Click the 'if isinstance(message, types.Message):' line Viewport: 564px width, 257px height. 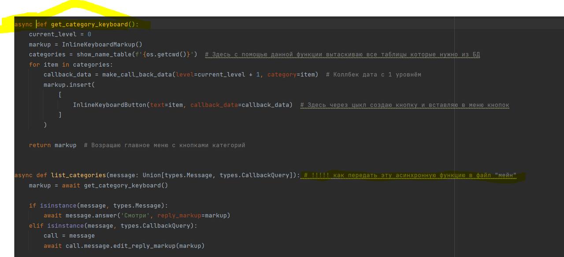(x=99, y=206)
